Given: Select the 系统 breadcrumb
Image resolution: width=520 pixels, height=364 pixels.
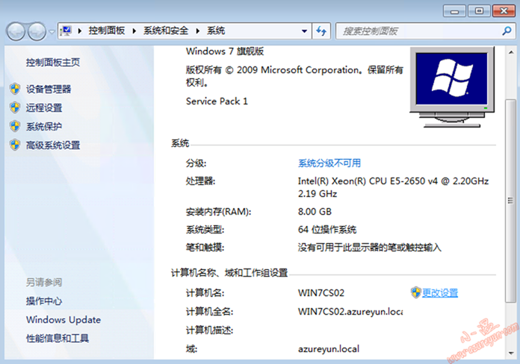Looking at the screenshot, I should tap(216, 31).
